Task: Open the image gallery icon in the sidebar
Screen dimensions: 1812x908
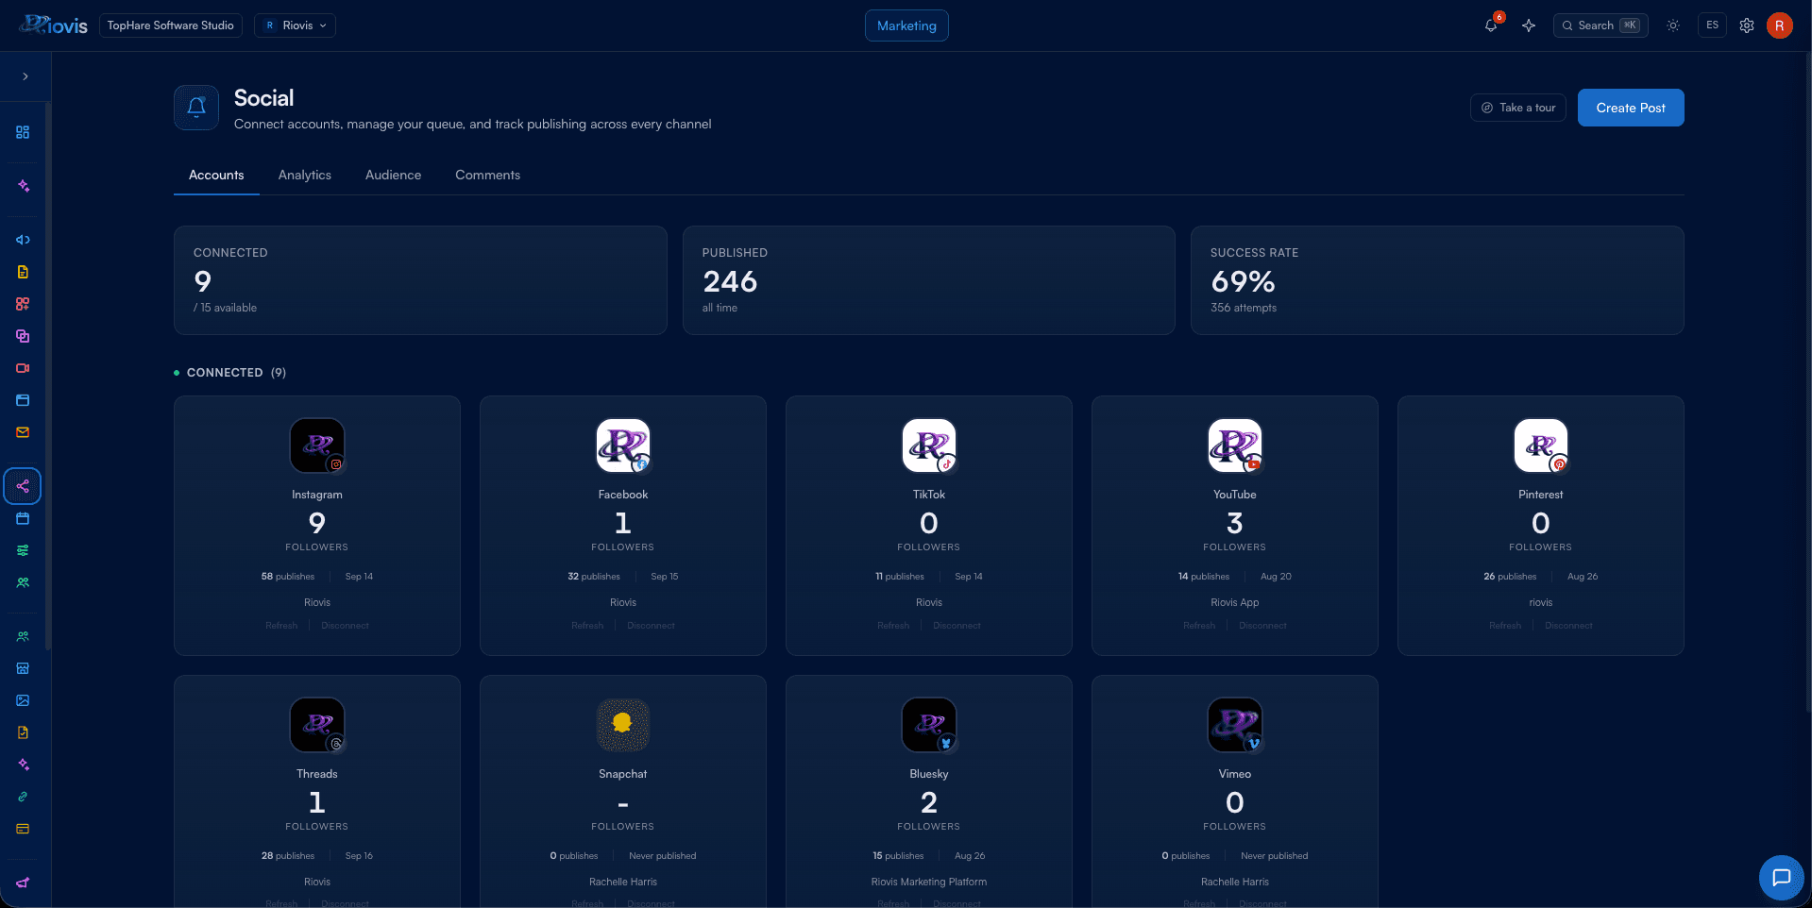Action: (23, 700)
